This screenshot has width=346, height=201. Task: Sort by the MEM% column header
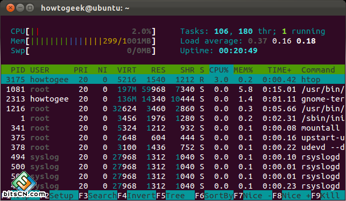point(243,70)
